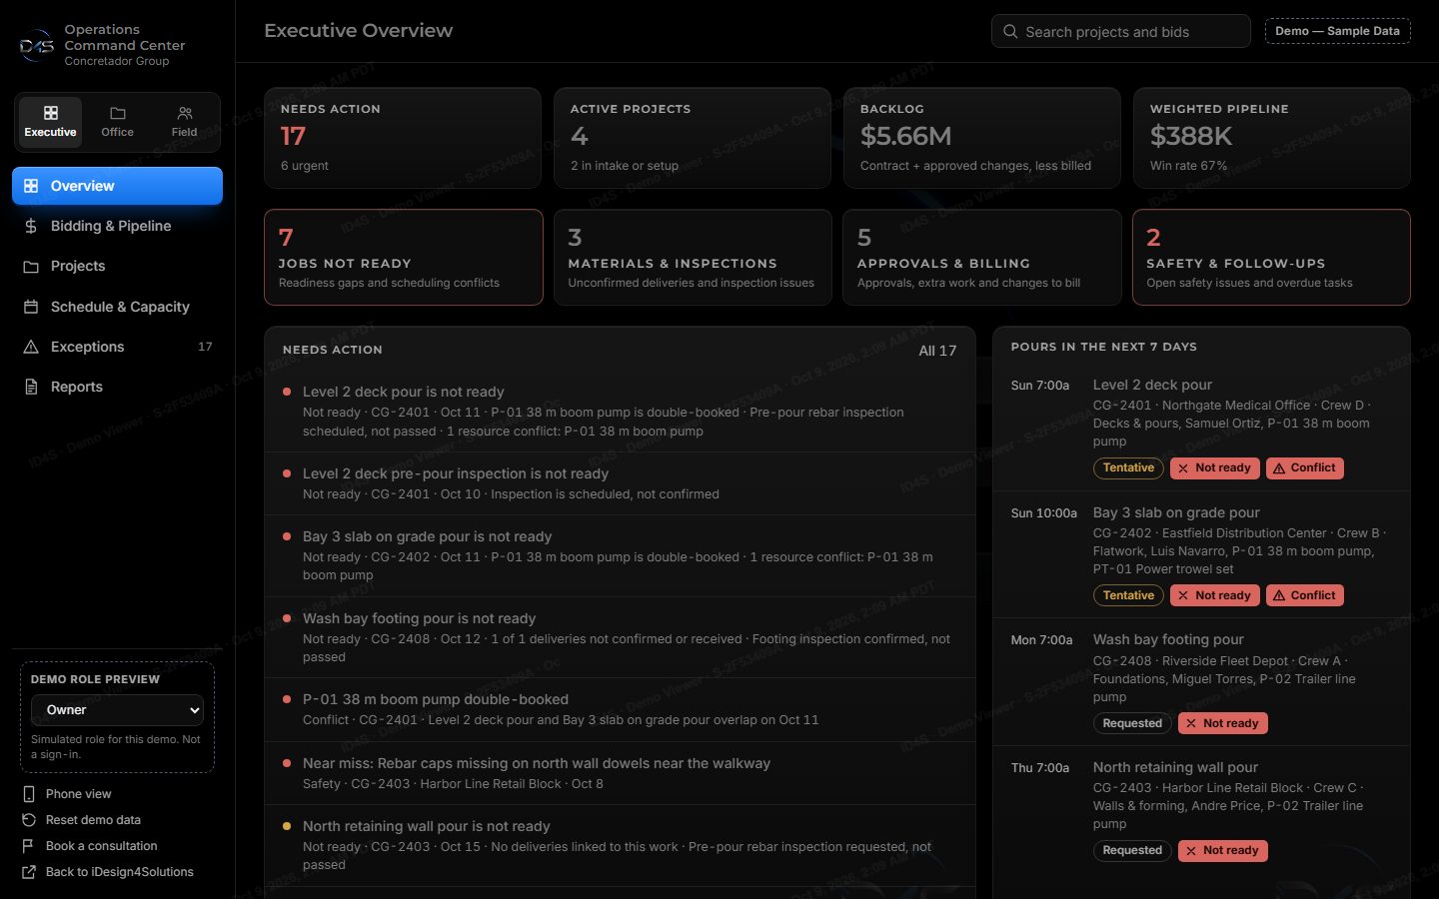The image size is (1439, 899).
Task: Click the search magnifier icon
Action: click(1010, 31)
